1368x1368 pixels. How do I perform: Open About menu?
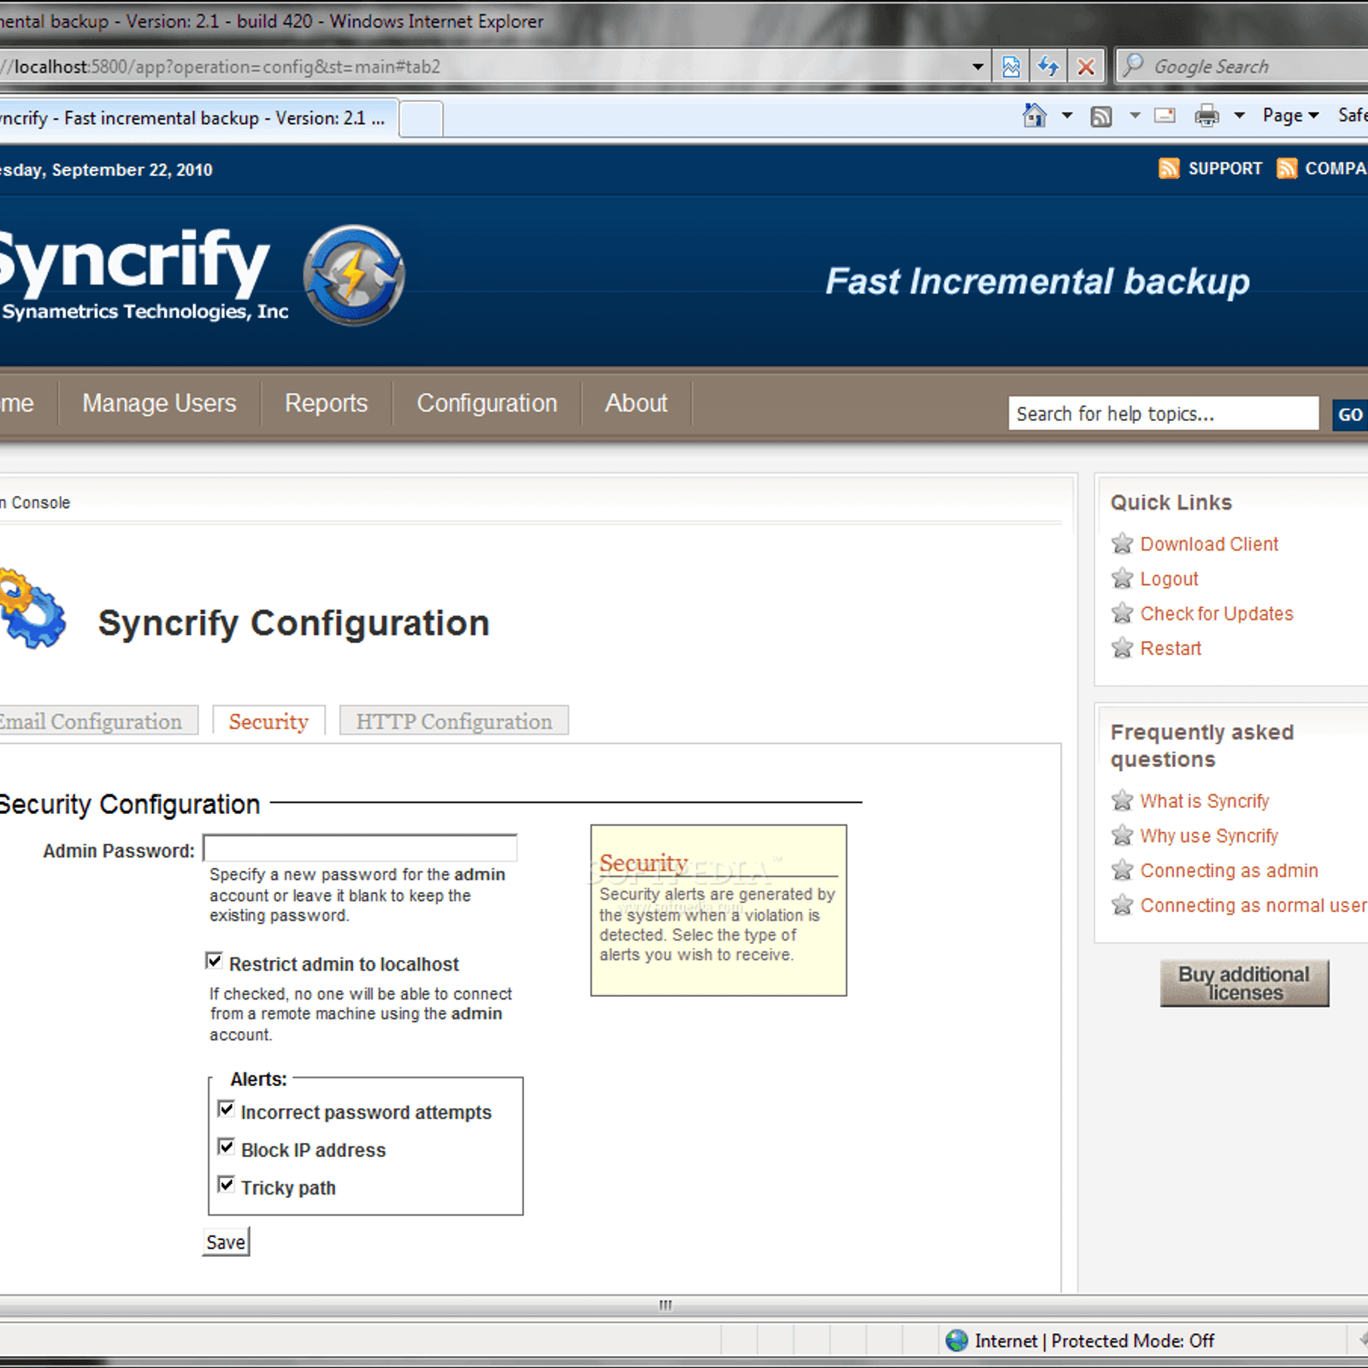(x=636, y=403)
